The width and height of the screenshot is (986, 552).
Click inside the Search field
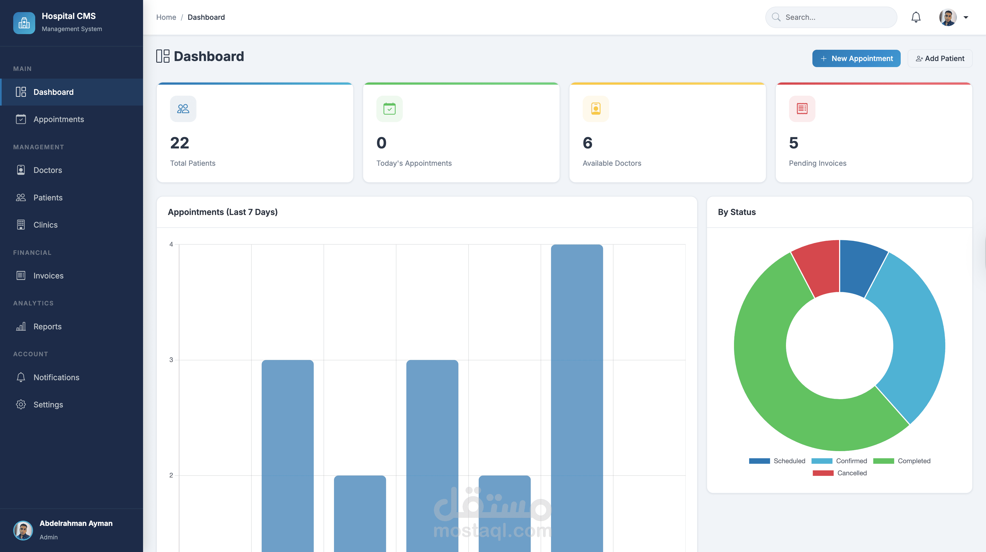(831, 17)
